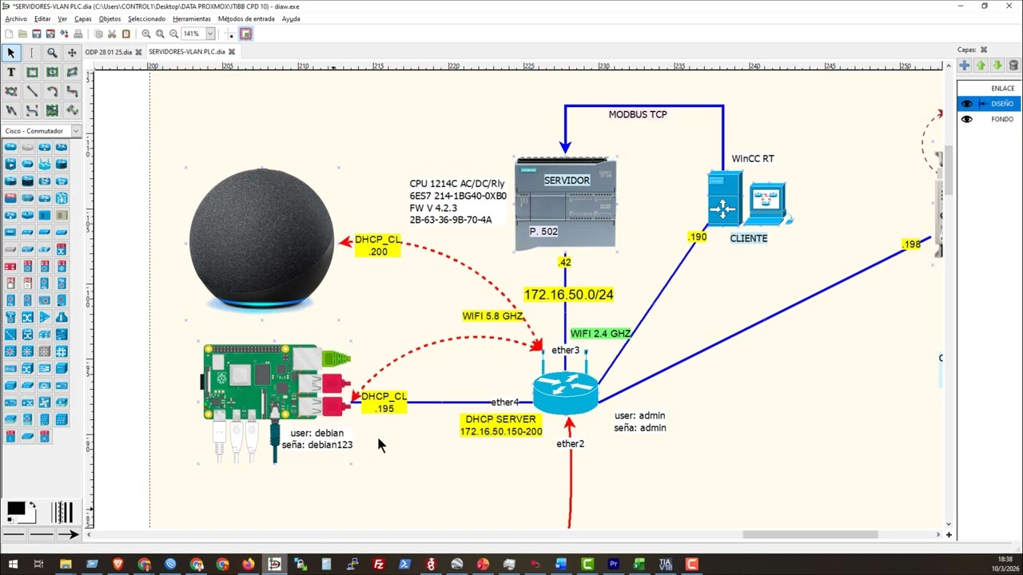This screenshot has width=1023, height=575.
Task: Click the line width selector
Action: click(x=62, y=512)
